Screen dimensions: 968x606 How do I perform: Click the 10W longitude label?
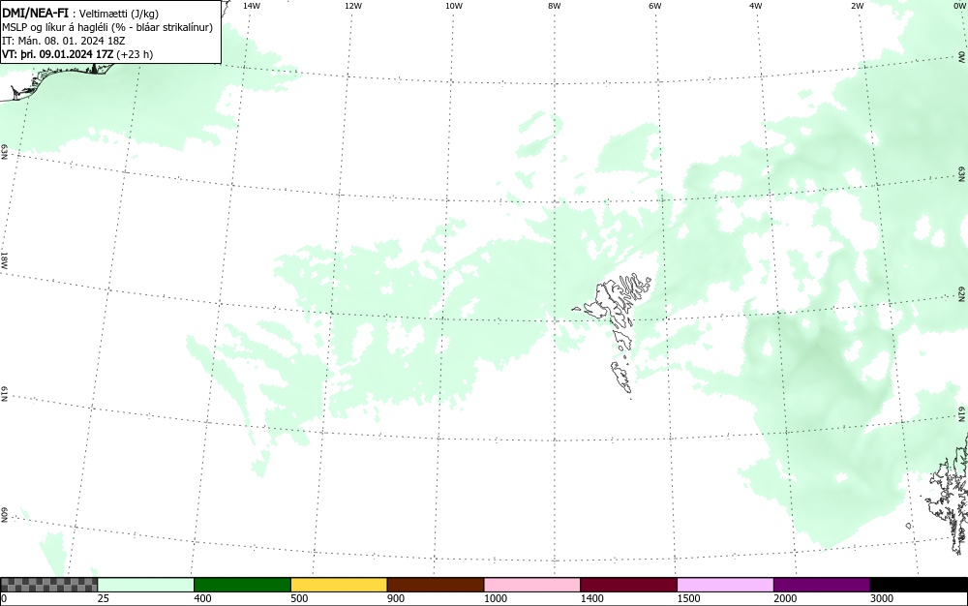point(454,6)
